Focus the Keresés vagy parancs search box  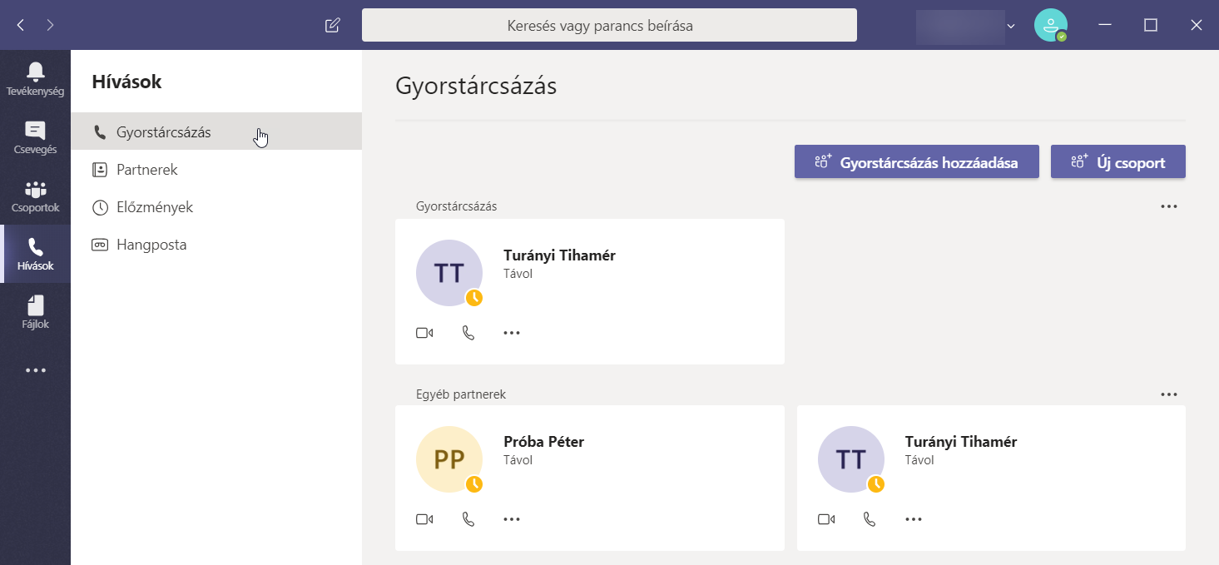point(609,26)
